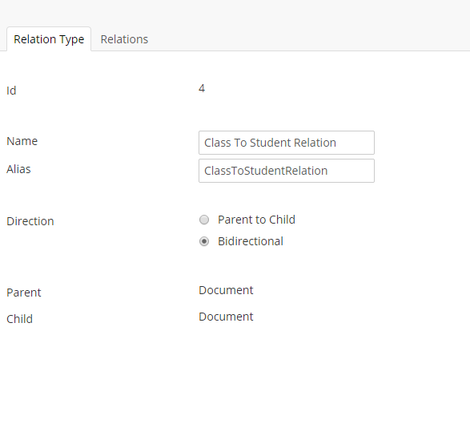Click the Id value 4
The image size is (470, 432).
202,88
